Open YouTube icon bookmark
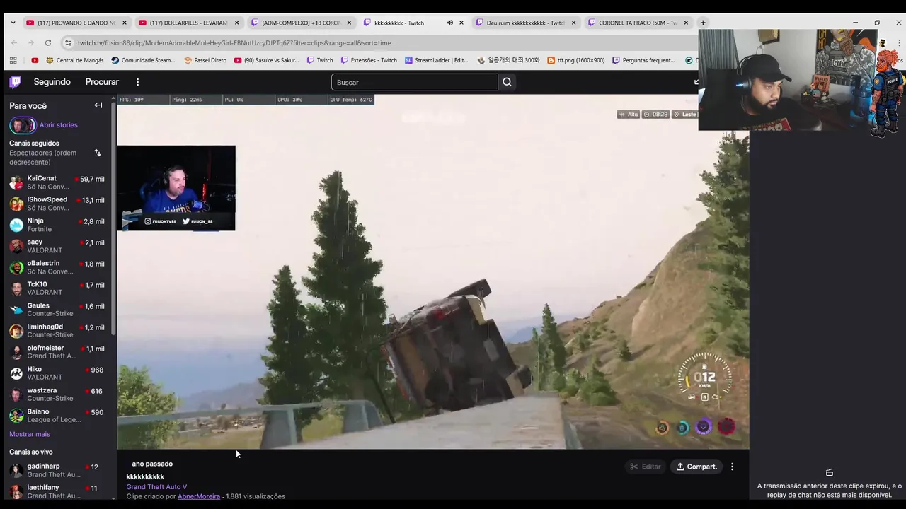This screenshot has height=509, width=906. 35,60
